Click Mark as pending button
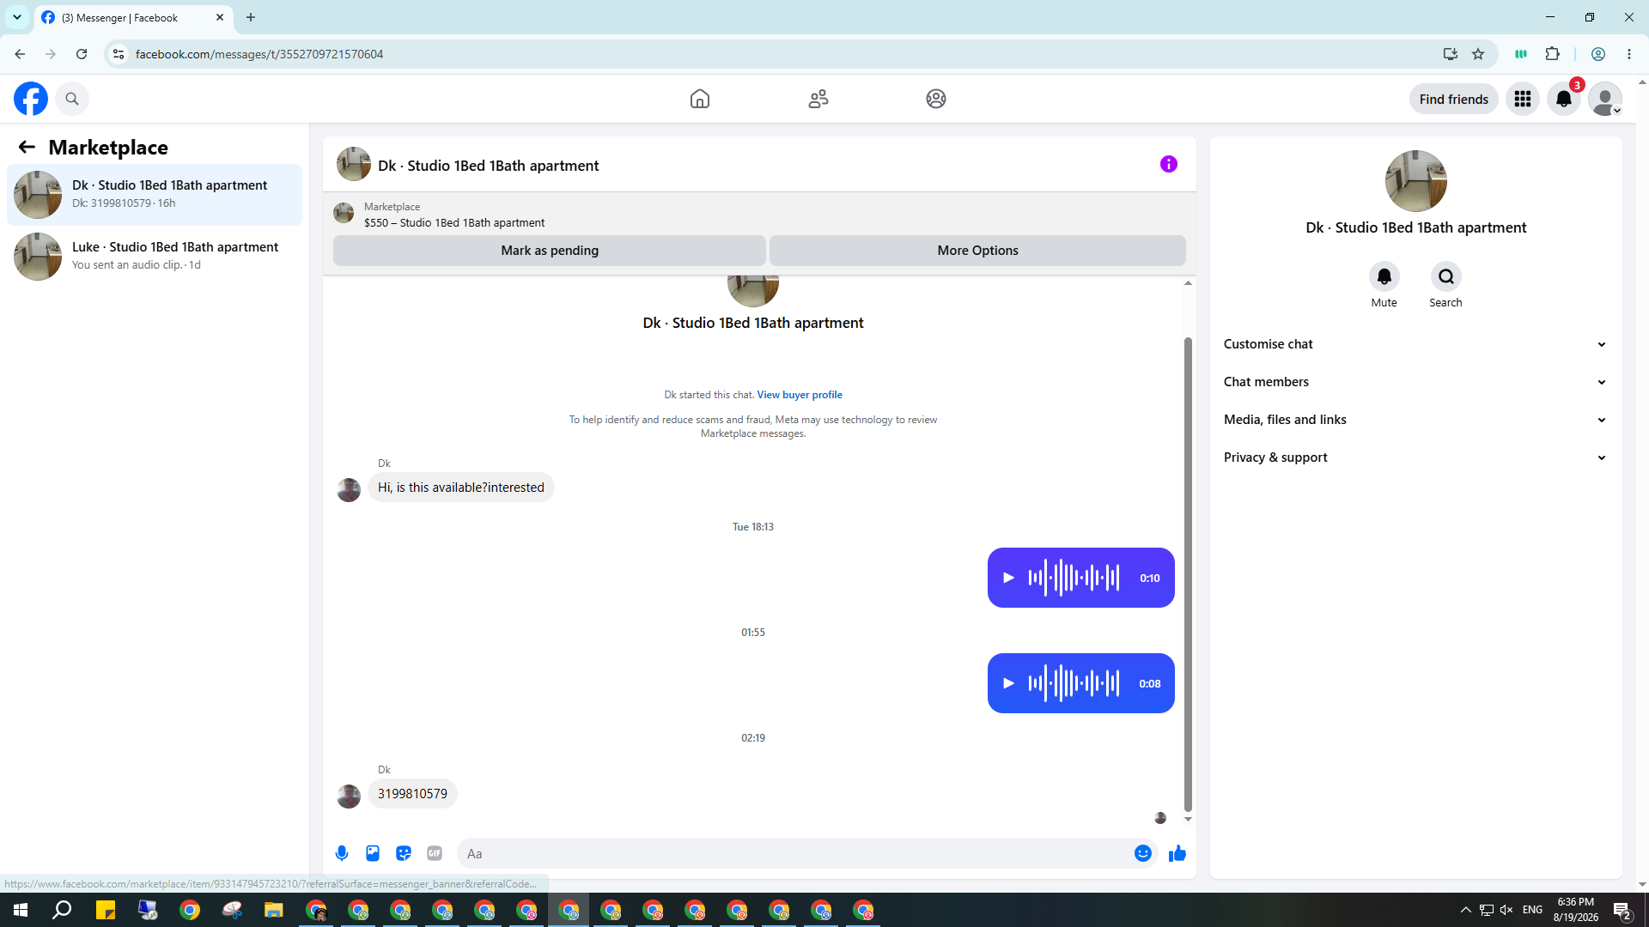Viewport: 1649px width, 927px height. (550, 251)
